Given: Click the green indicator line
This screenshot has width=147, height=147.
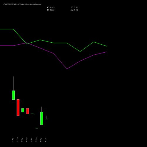Looking at the screenshot, I should (x=54, y=43).
